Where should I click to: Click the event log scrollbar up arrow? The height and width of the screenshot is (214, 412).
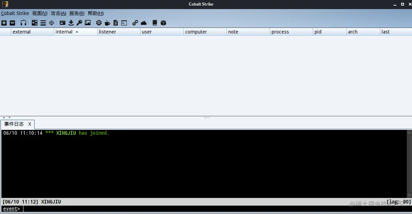[x=409, y=133]
